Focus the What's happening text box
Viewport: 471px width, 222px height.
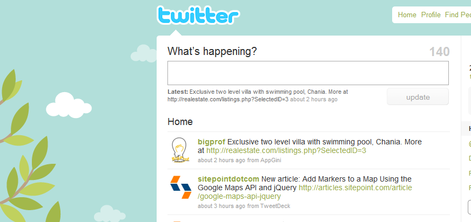(308, 73)
